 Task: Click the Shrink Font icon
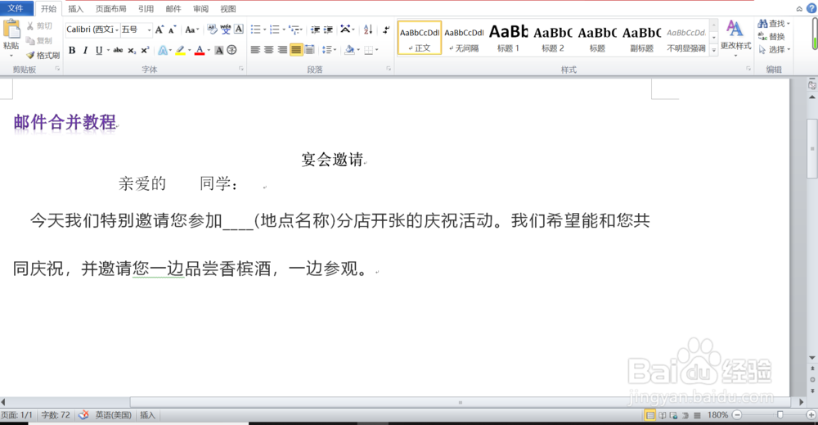(172, 29)
